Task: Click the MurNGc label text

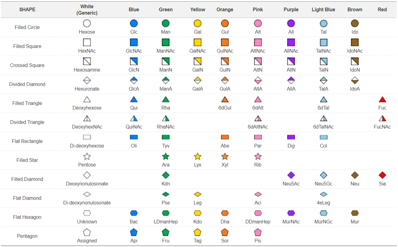Action: pyautogui.click(x=323, y=222)
